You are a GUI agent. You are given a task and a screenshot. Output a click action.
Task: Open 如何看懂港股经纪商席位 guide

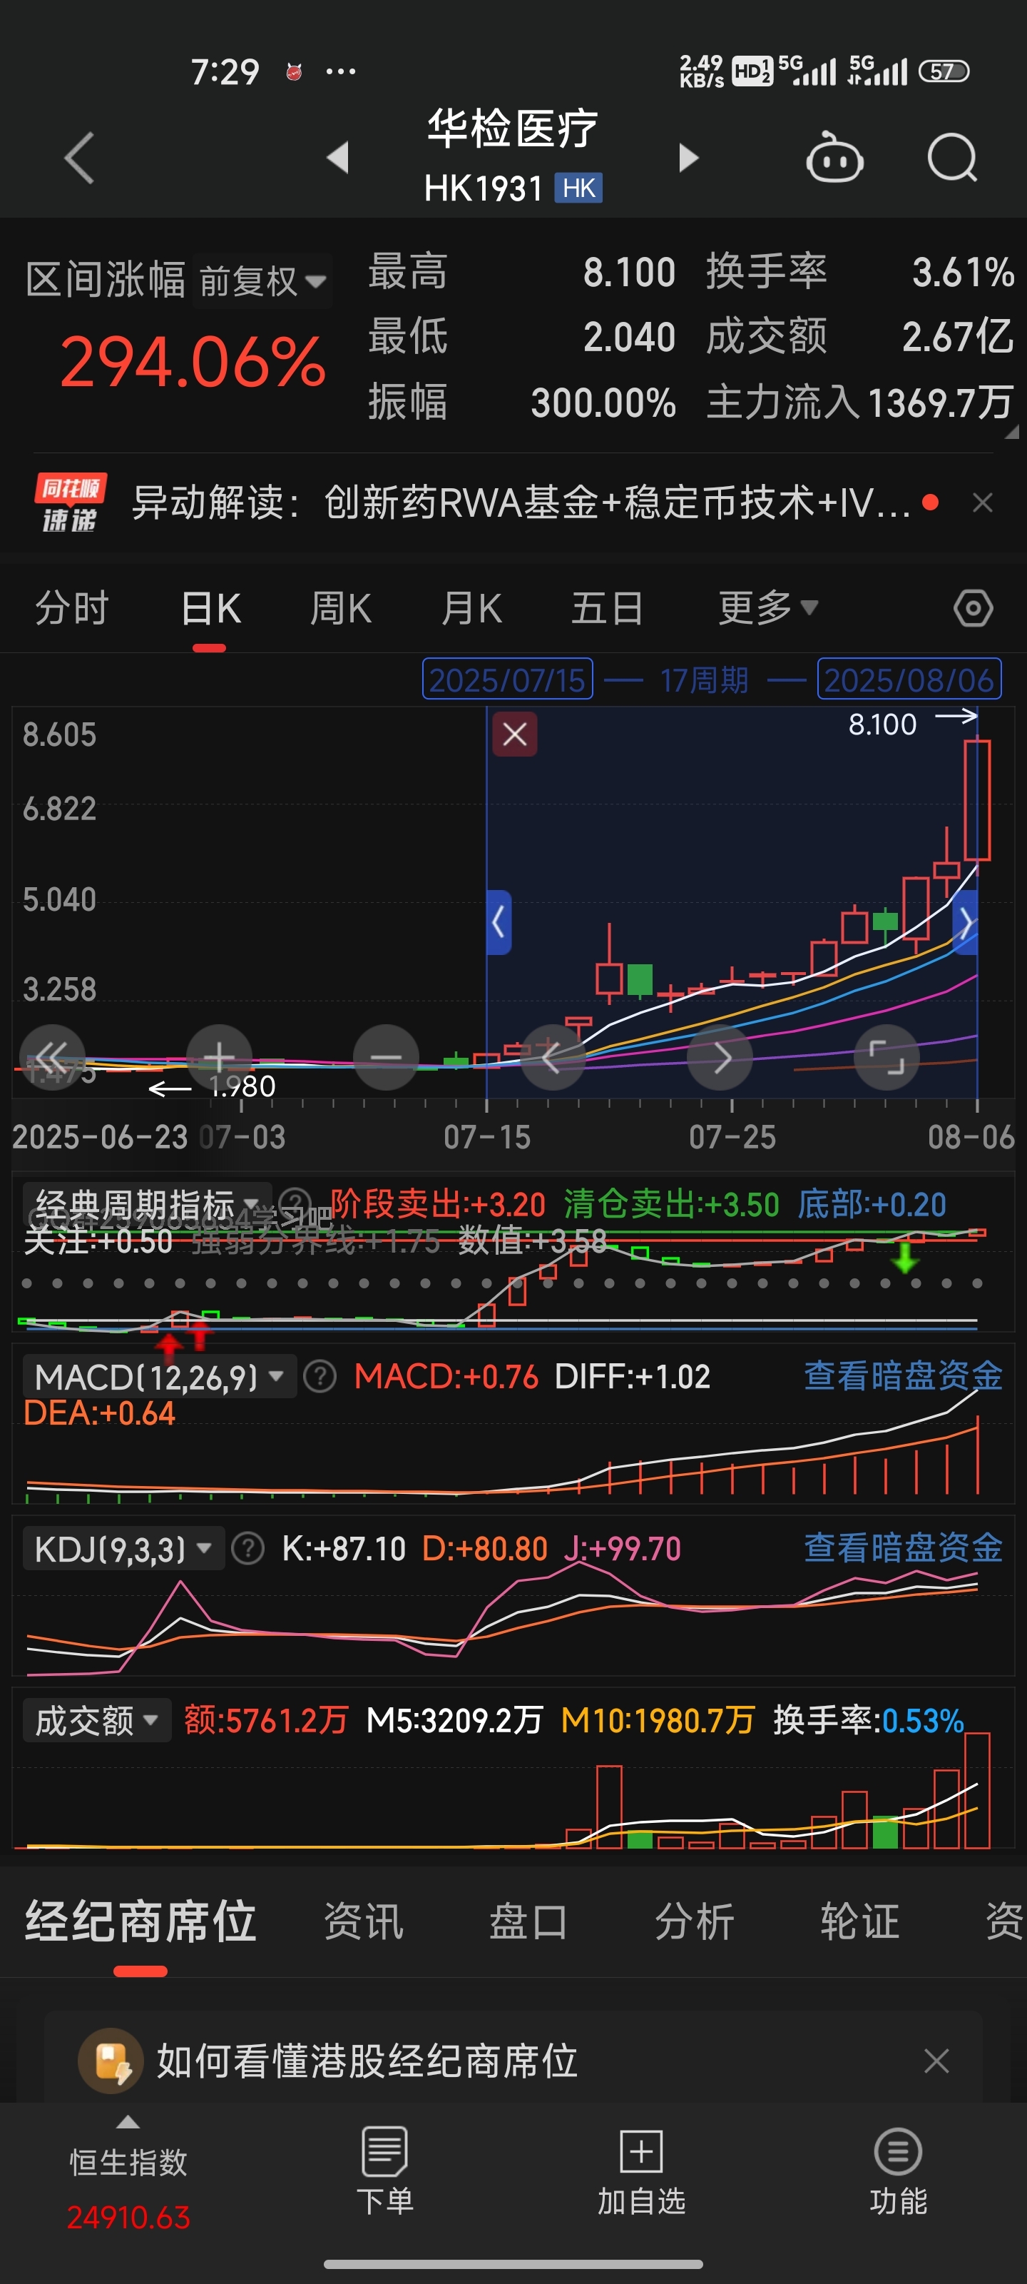[x=367, y=2060]
